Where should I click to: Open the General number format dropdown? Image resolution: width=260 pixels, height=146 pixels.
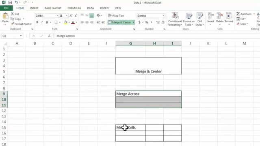[x=163, y=15]
